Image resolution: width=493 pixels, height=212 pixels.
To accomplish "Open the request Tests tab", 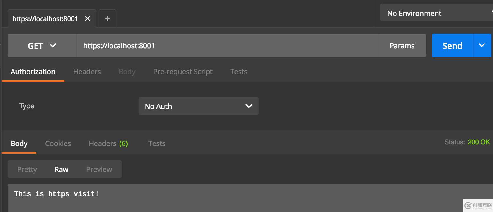I will coord(239,72).
